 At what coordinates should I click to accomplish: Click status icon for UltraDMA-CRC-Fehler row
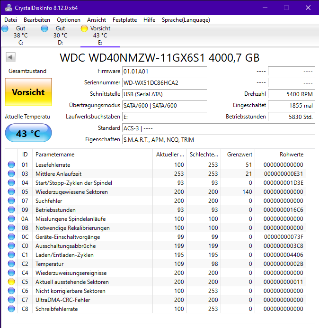(x=11, y=300)
